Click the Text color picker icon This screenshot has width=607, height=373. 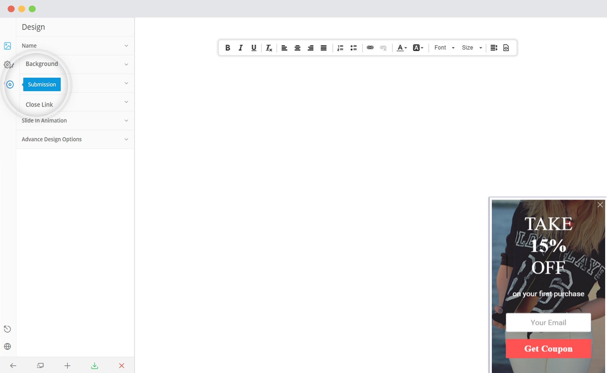[x=401, y=48]
